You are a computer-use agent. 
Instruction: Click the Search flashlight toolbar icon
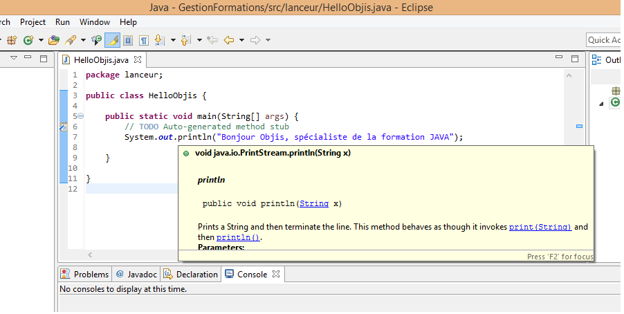click(71, 40)
